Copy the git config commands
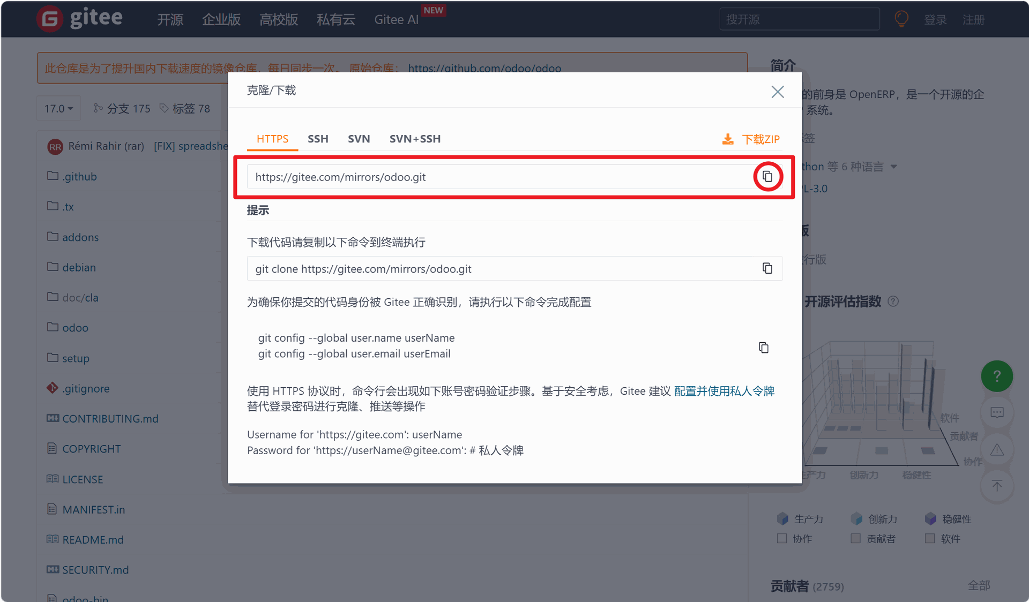 click(764, 348)
